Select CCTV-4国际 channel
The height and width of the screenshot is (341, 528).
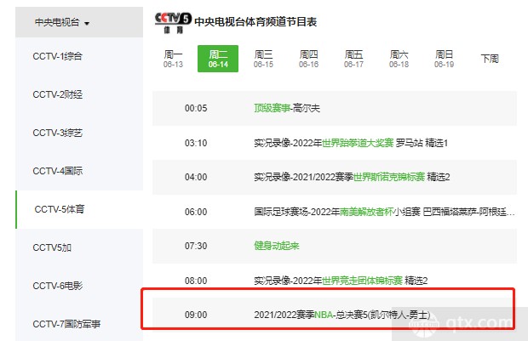coord(58,171)
